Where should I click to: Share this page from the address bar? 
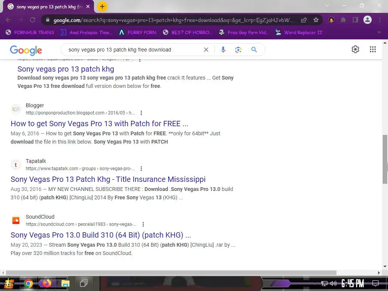[304, 20]
